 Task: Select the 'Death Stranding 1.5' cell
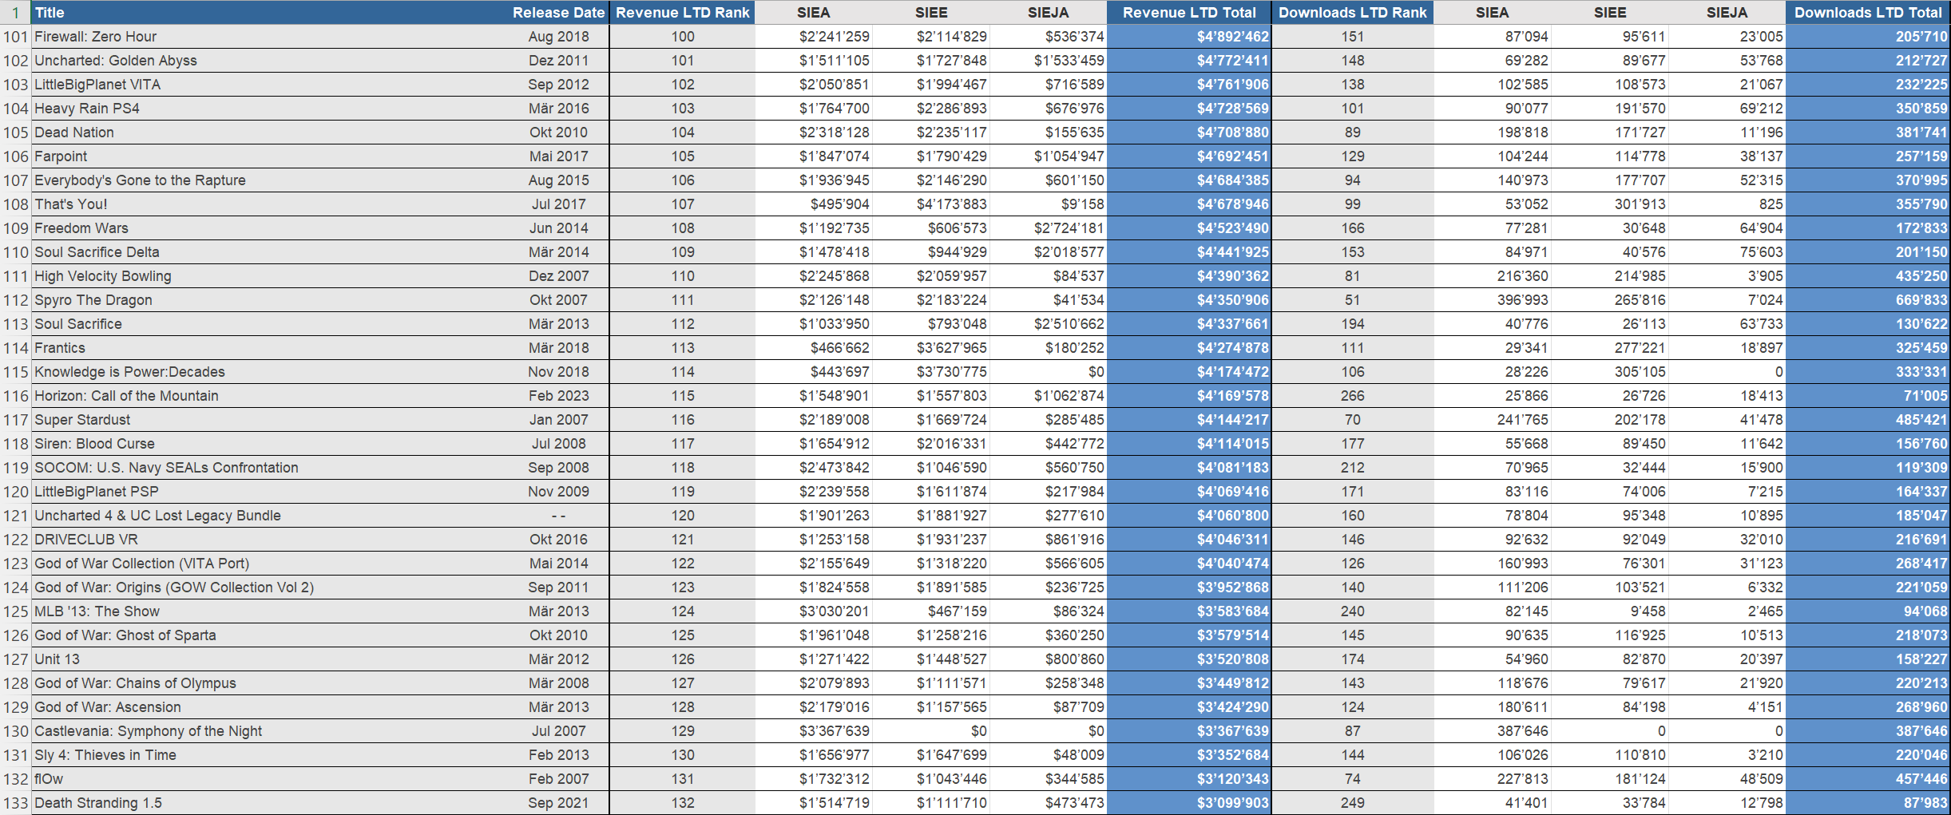[x=270, y=803]
